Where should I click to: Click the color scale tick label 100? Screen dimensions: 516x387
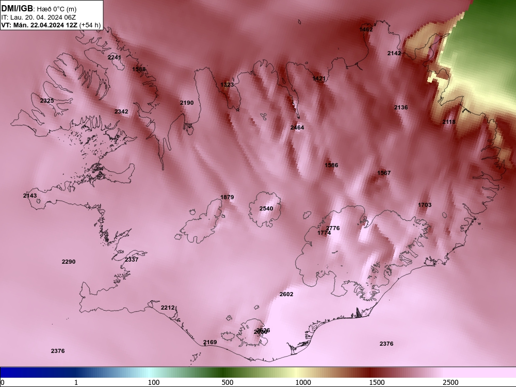[x=154, y=382]
